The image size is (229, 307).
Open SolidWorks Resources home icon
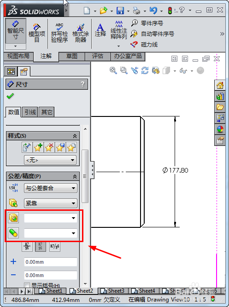coord(220,85)
